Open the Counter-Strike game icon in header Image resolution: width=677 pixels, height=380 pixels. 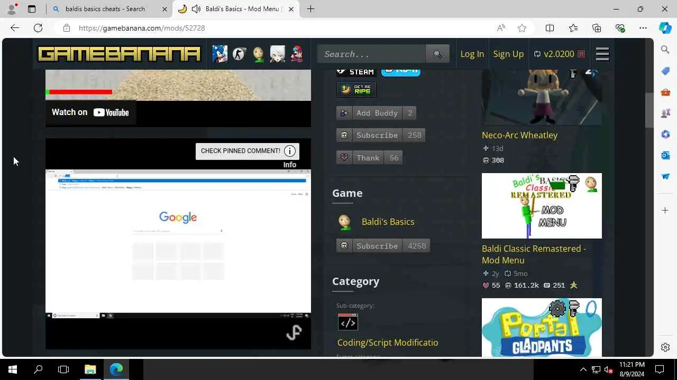pos(239,54)
